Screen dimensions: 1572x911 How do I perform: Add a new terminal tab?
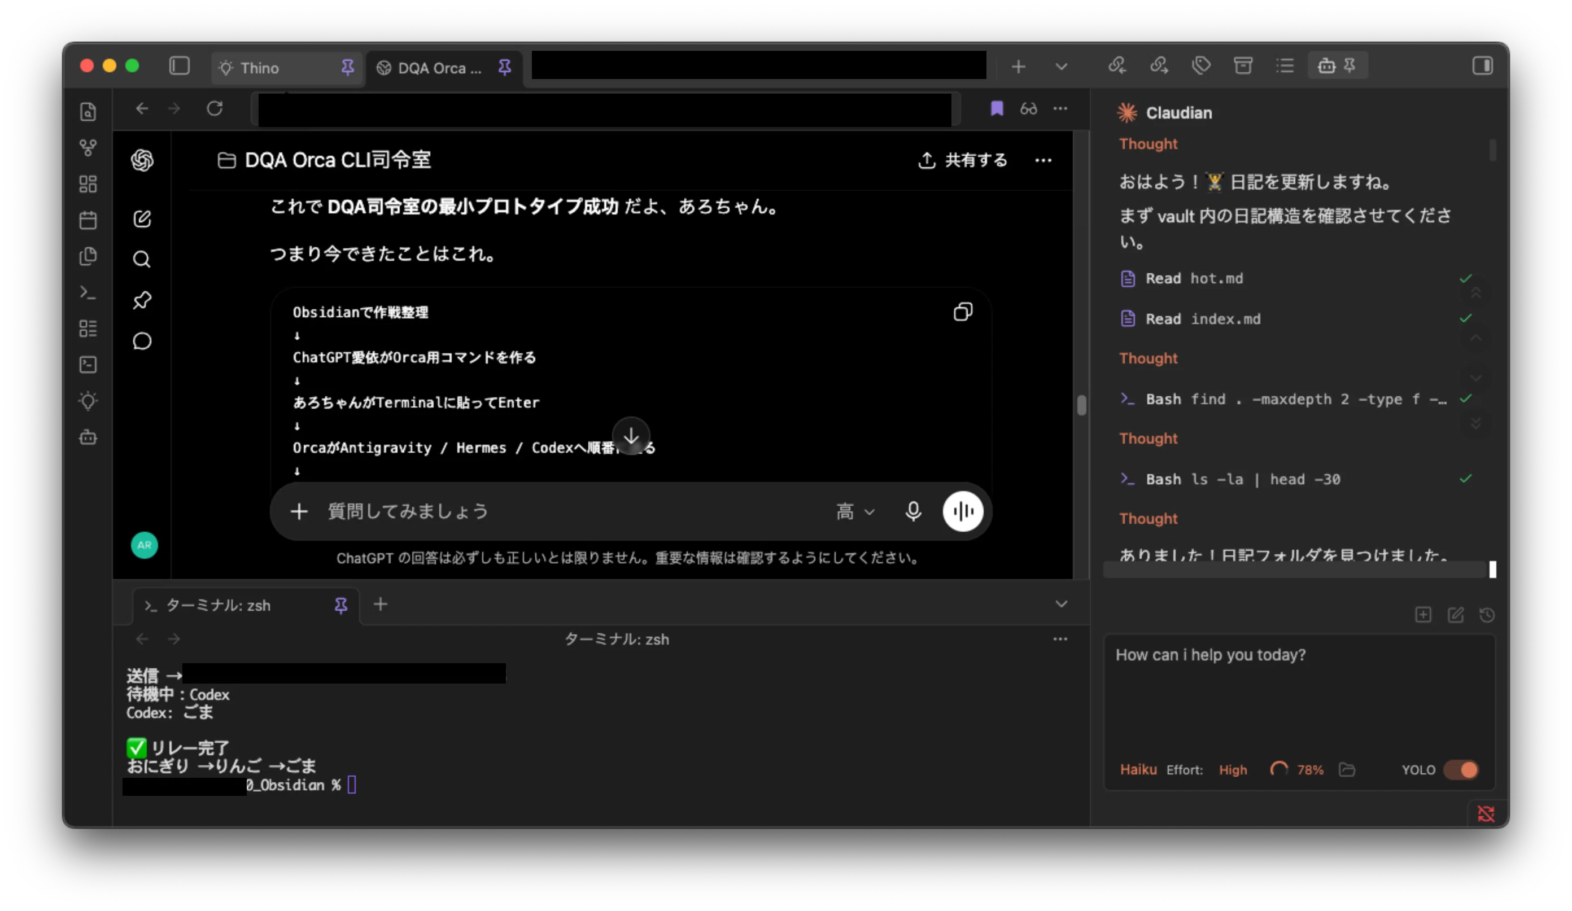tap(381, 604)
